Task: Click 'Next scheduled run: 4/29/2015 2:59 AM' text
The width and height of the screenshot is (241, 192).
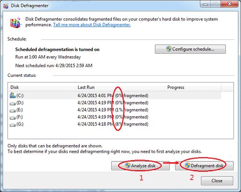Action: coord(54,66)
